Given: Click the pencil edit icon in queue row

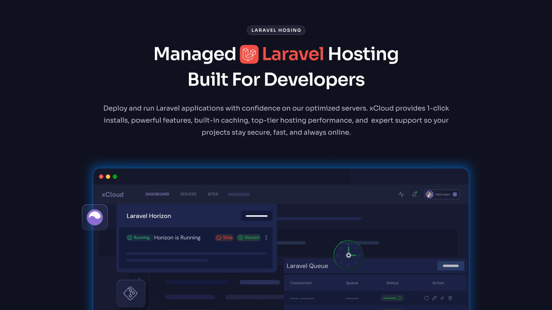Looking at the screenshot, I should click(x=434, y=298).
